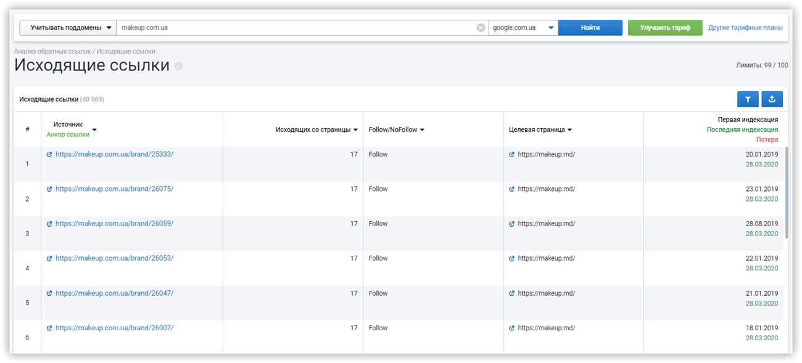Open the filter funnel icon
Viewport: 802px width, 363px height.
coord(748,99)
